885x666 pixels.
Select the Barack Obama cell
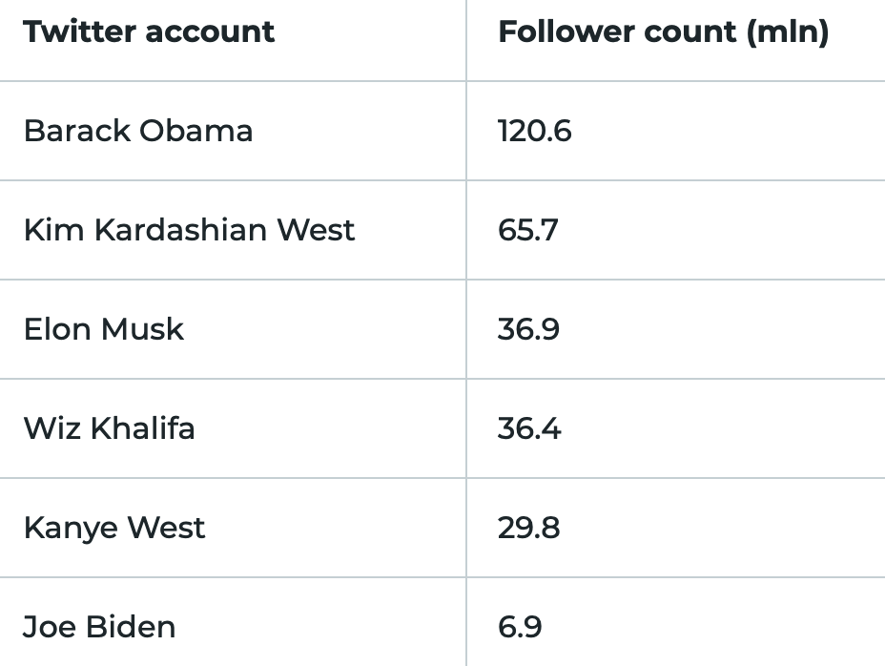click(138, 131)
